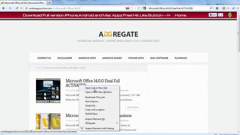Click the yellow gear add-on icon

(224, 8)
